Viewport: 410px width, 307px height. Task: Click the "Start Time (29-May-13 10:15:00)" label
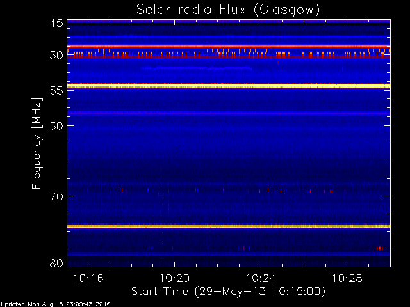(x=228, y=292)
